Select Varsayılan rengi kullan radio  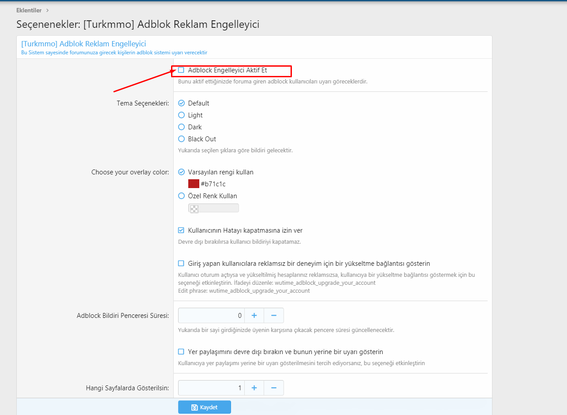click(x=181, y=172)
